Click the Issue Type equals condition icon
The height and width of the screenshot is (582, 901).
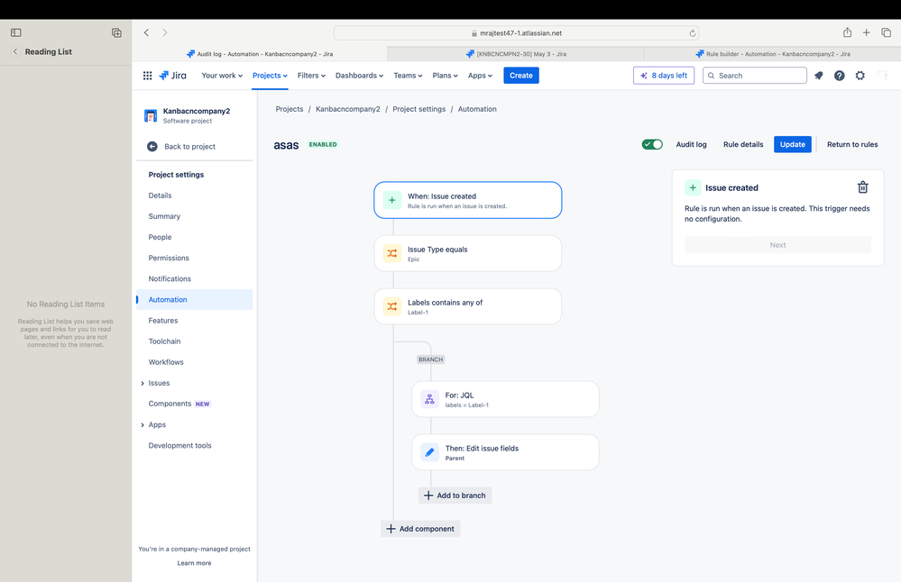point(392,253)
